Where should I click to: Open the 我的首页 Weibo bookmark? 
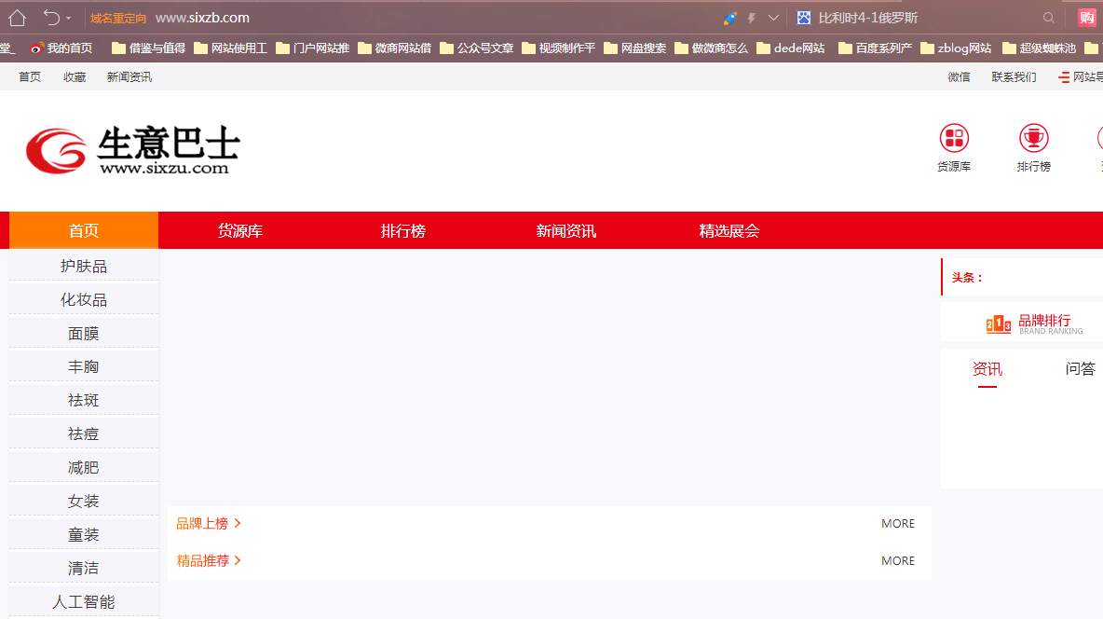click(61, 48)
